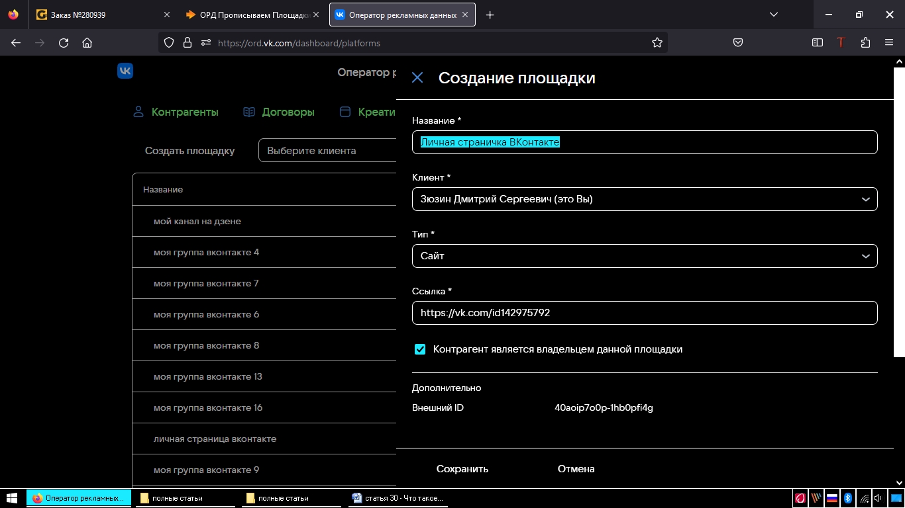The height and width of the screenshot is (508, 905).
Task: Close the Оператор рекламных данных tab
Action: [x=464, y=15]
